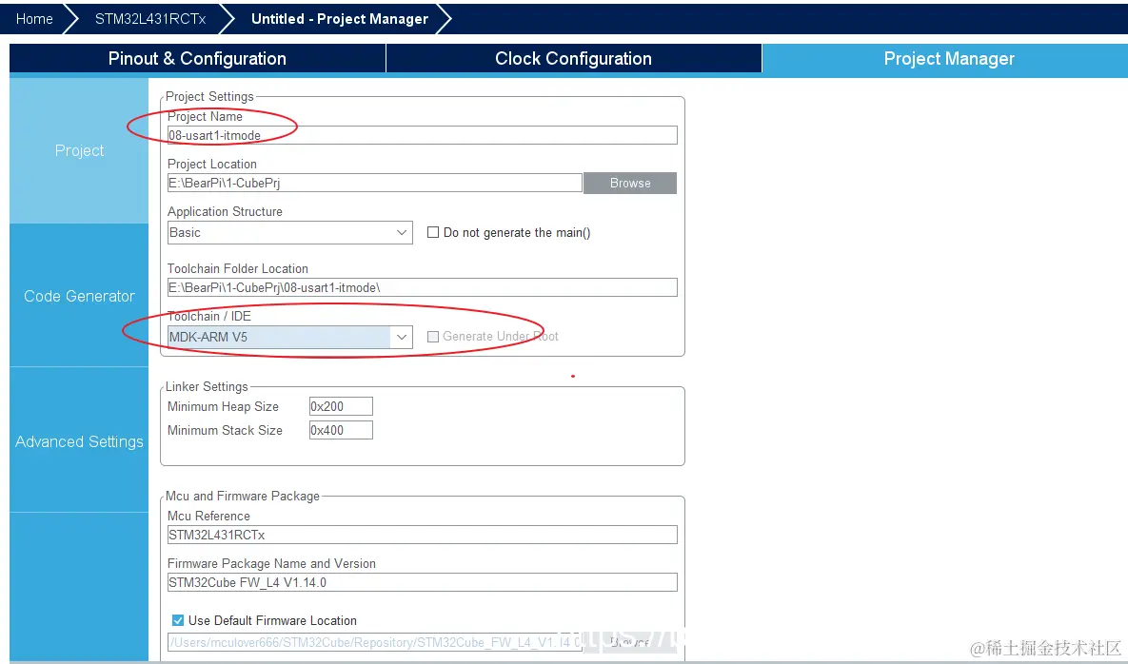Viewport: 1128px width, 664px height.
Task: Open STM32L431RCTx breadcrumb
Action: [x=149, y=19]
